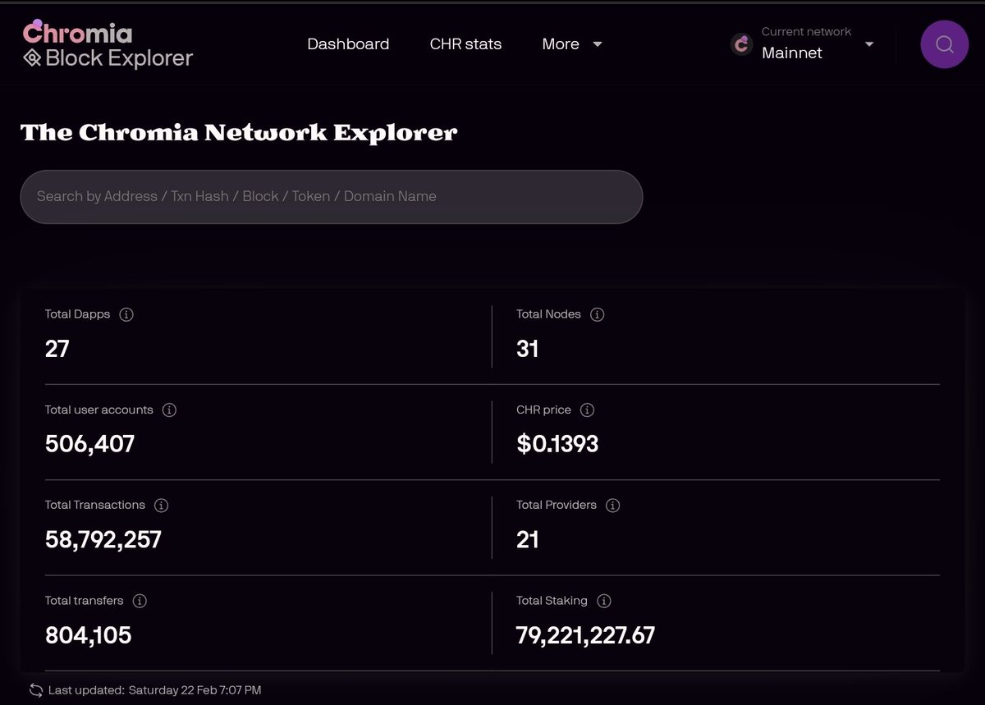Click the info icon beside CHR price

[x=586, y=410]
